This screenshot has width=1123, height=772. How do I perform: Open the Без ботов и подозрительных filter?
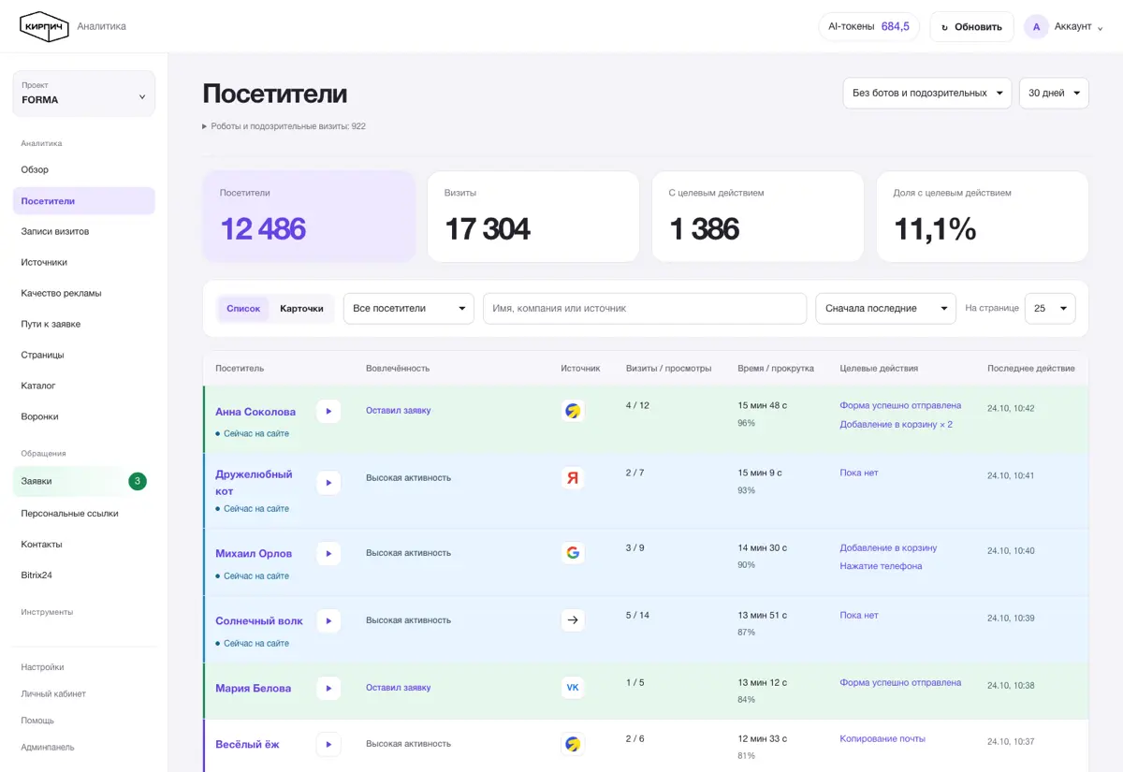pyautogui.click(x=927, y=93)
